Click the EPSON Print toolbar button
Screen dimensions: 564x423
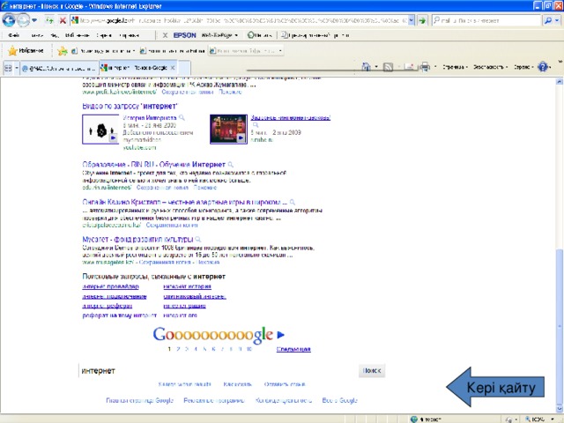(259, 35)
